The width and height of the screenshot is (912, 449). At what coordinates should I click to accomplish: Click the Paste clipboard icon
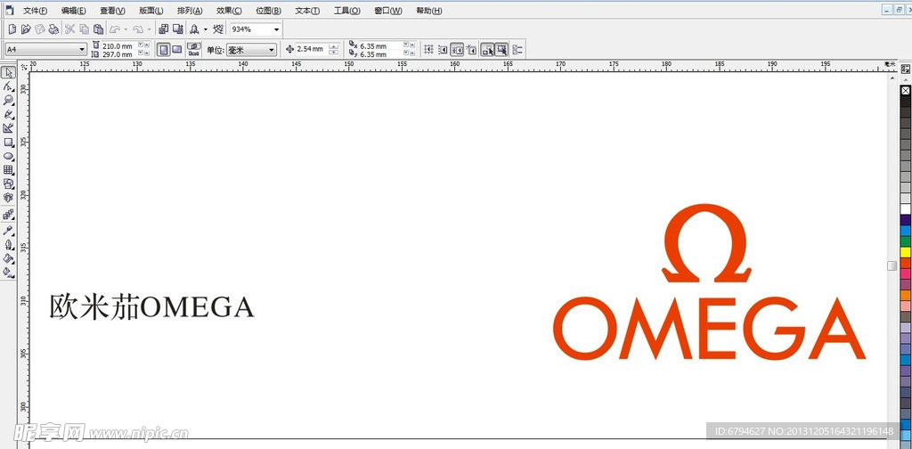click(98, 29)
